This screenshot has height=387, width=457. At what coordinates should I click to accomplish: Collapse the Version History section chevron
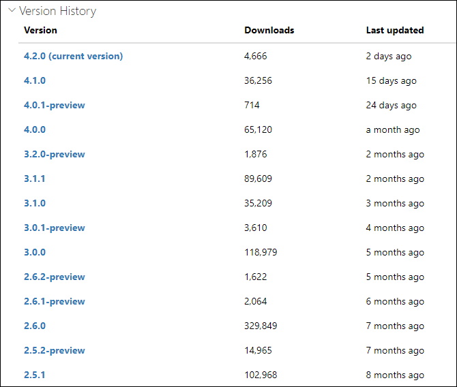(12, 10)
